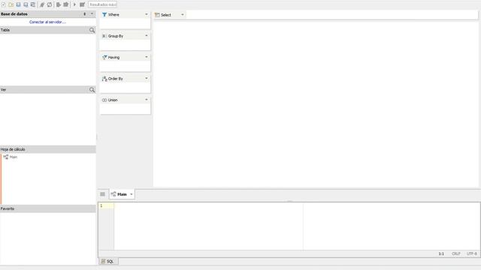481x270 pixels.
Task: Switch to the SQL tab at the bottom
Action: (x=107, y=262)
